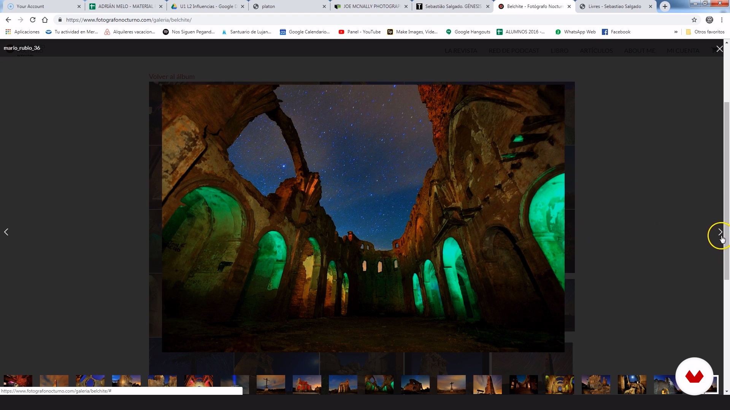Open the Chrome profile avatar
Screen dimensions: 730x410
(x=709, y=20)
